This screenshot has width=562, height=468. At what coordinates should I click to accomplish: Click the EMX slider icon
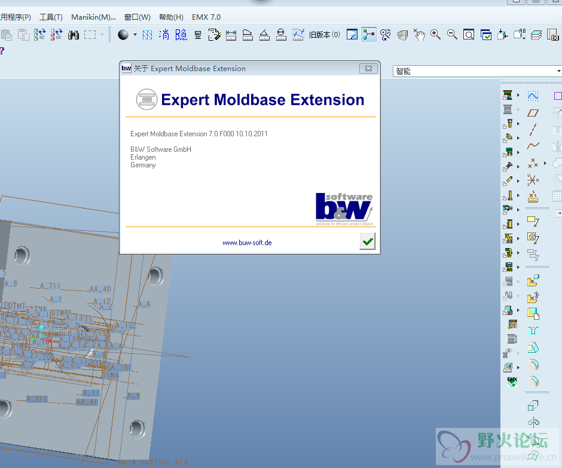tap(508, 238)
